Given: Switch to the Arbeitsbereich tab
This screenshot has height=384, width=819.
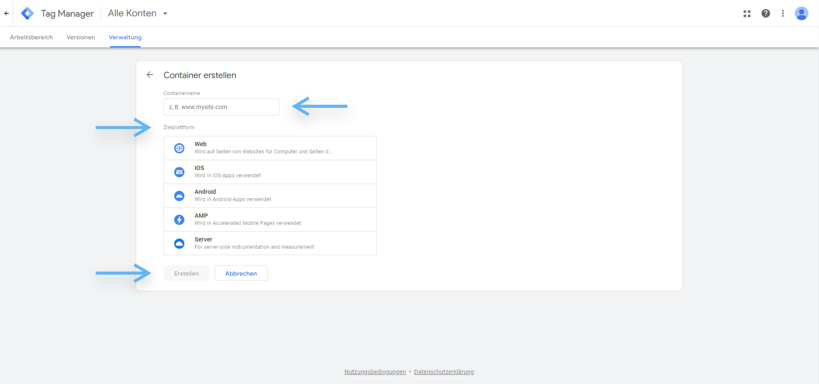Looking at the screenshot, I should (31, 37).
